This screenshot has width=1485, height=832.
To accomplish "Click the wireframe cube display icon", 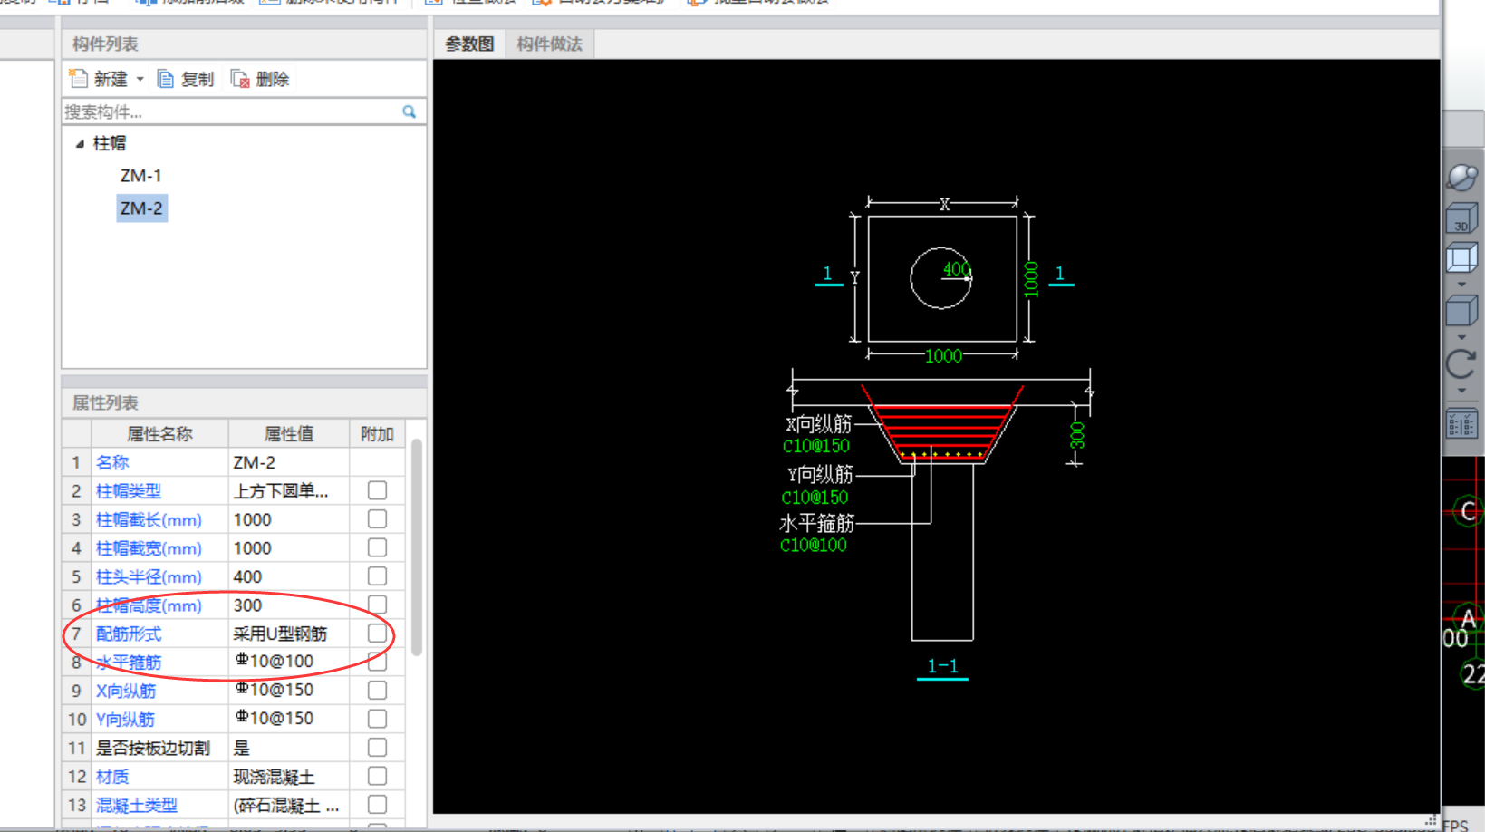I will coord(1461,258).
